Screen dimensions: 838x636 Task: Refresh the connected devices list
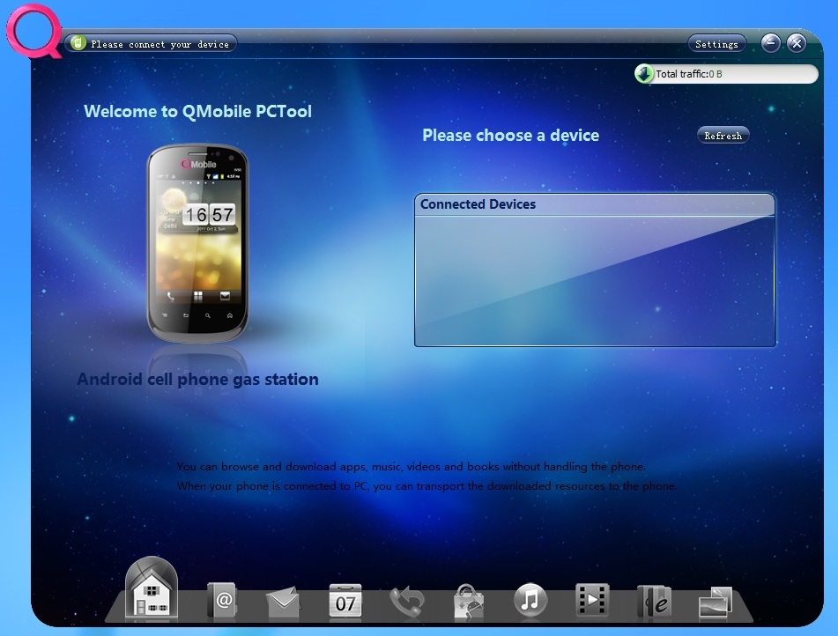click(x=723, y=136)
